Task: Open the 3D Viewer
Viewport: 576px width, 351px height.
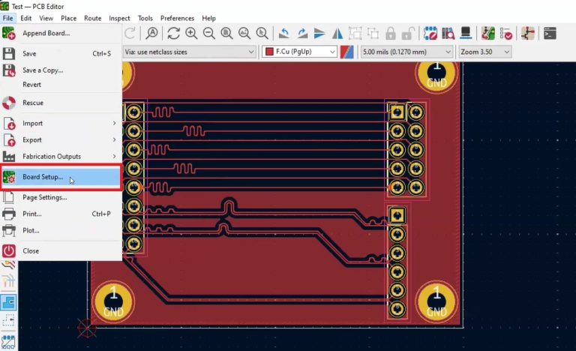Action: click(x=466, y=34)
